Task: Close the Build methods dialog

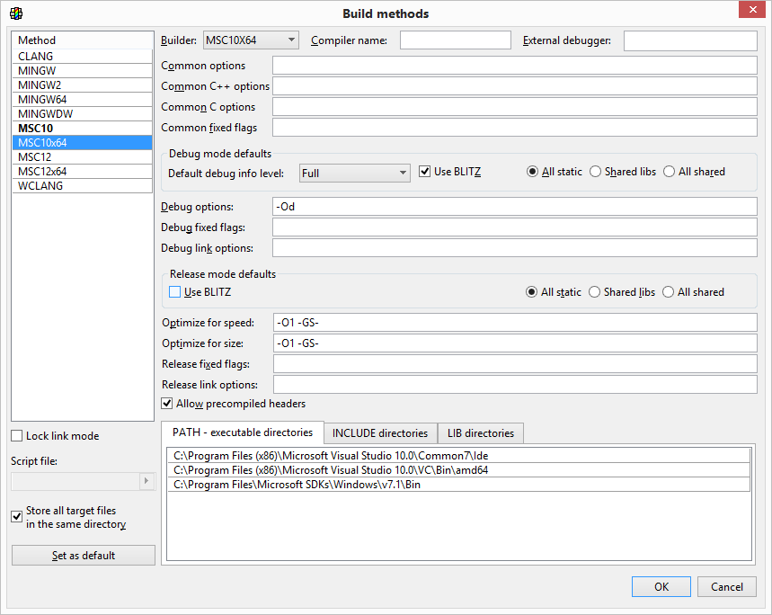Action: [750, 11]
